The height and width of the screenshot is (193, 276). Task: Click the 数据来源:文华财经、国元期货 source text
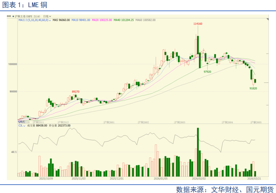pyautogui.click(x=225, y=189)
